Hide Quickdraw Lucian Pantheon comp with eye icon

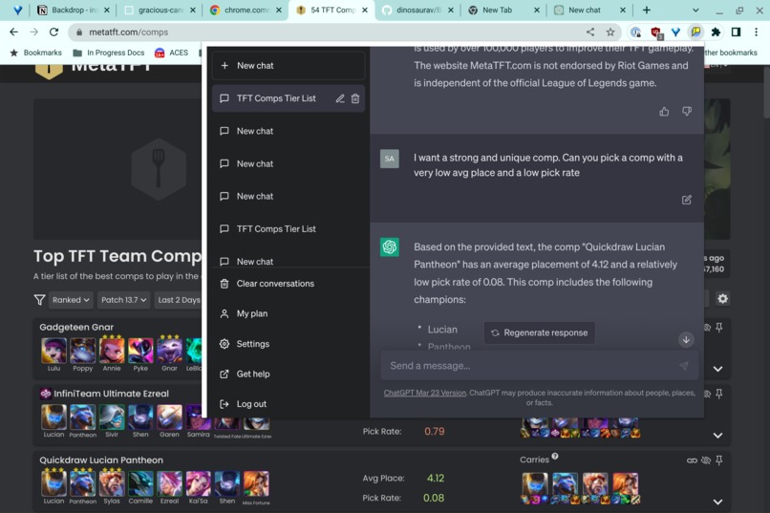pos(706,460)
